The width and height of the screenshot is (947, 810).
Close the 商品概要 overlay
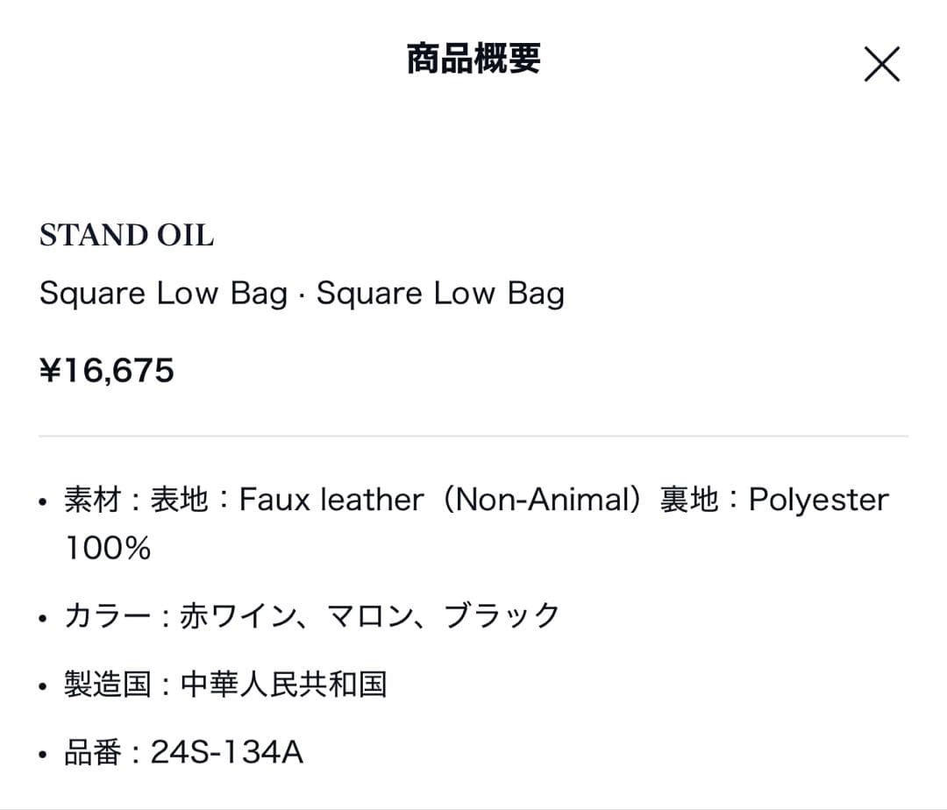click(882, 63)
